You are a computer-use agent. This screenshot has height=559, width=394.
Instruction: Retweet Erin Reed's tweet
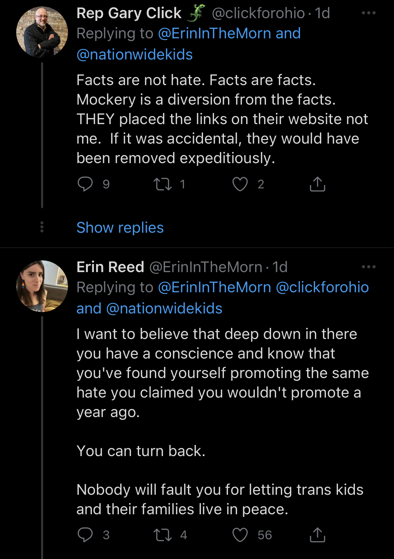click(163, 535)
